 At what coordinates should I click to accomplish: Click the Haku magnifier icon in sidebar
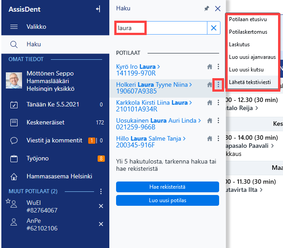14,44
